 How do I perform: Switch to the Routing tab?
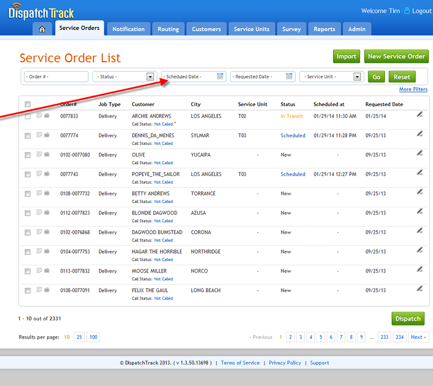[x=168, y=29]
